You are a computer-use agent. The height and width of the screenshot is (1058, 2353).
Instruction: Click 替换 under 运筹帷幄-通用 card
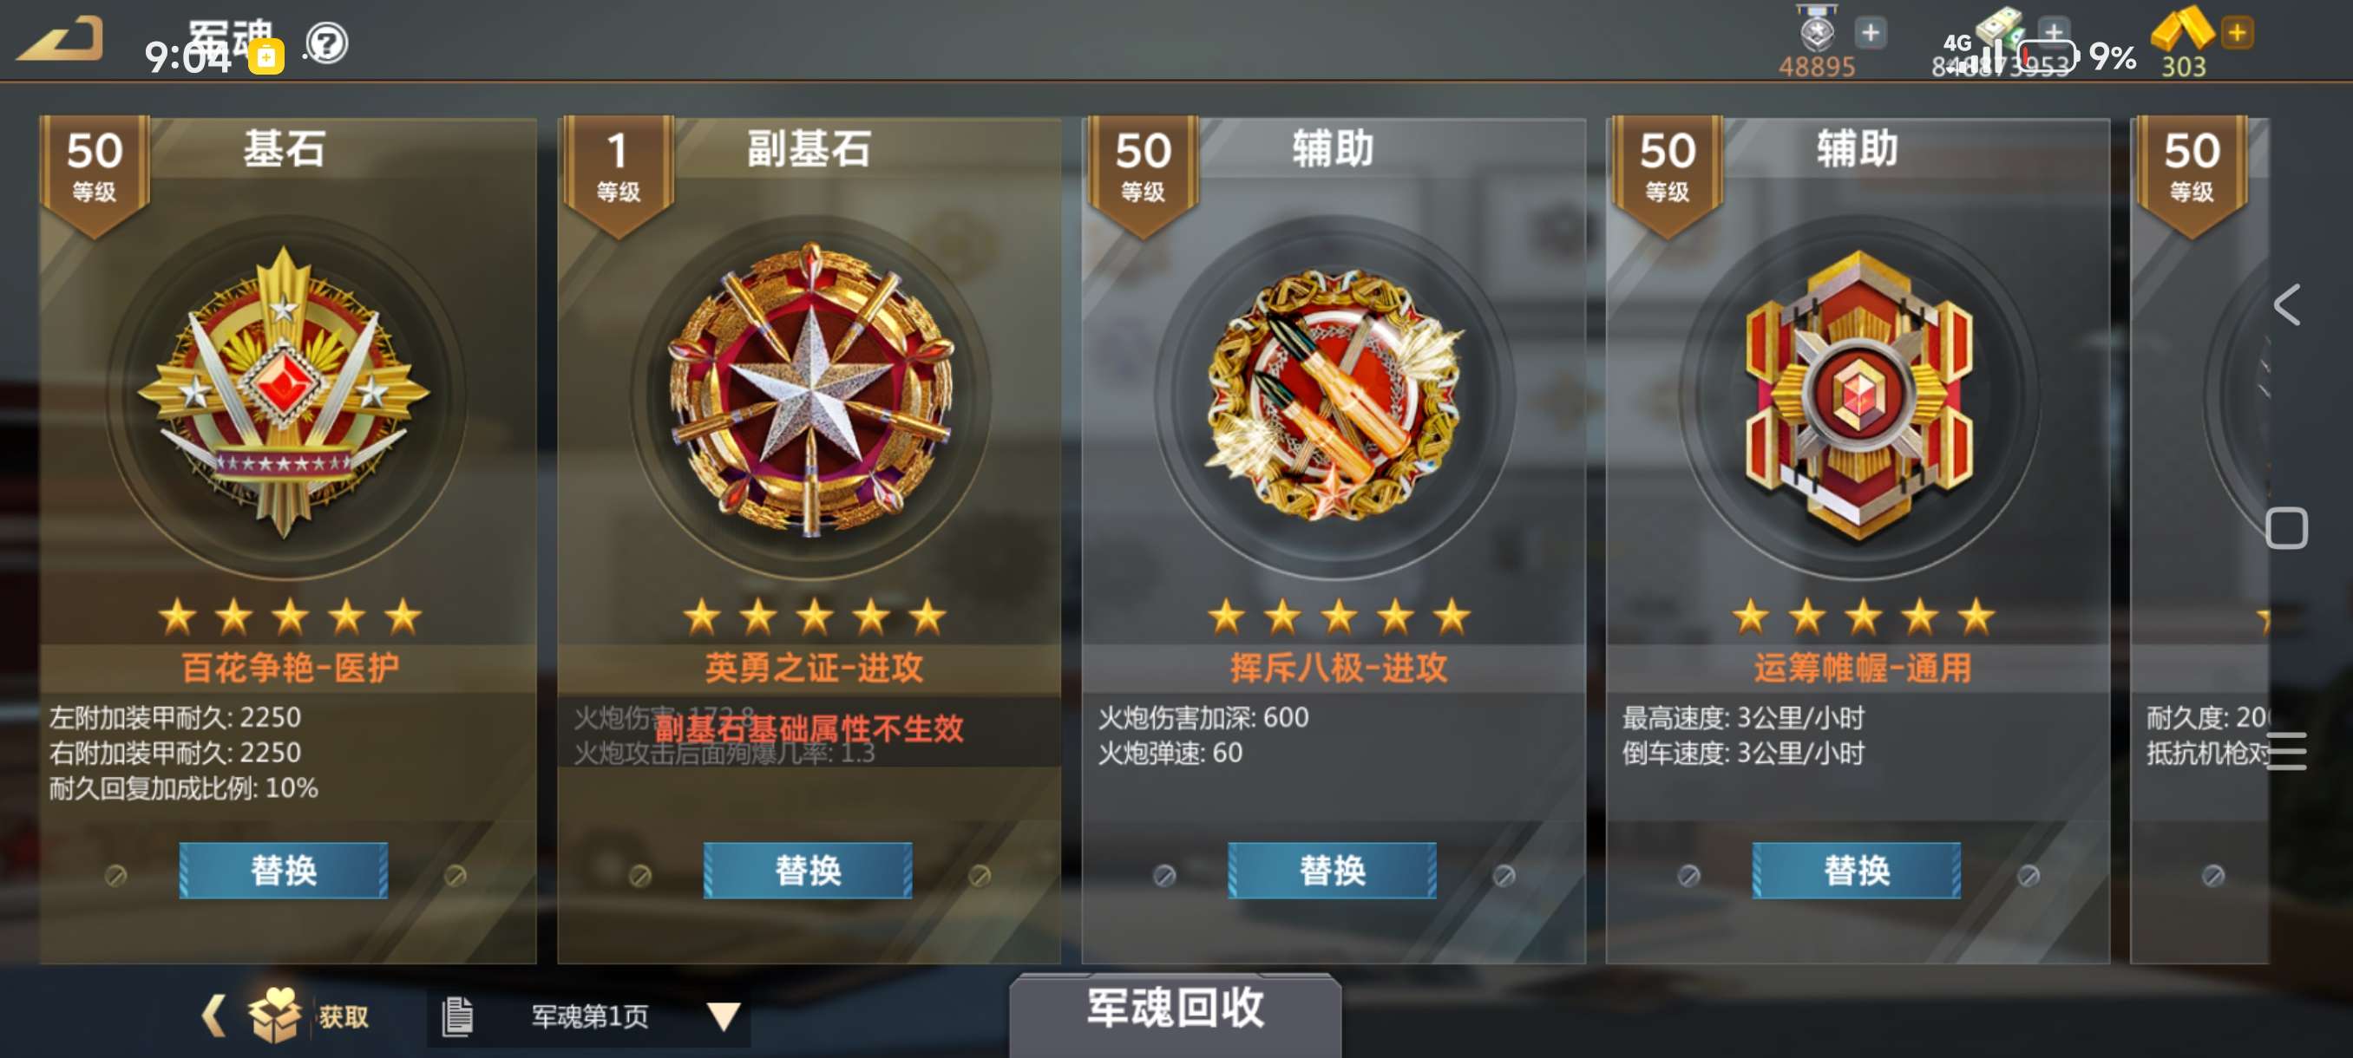pos(1856,870)
